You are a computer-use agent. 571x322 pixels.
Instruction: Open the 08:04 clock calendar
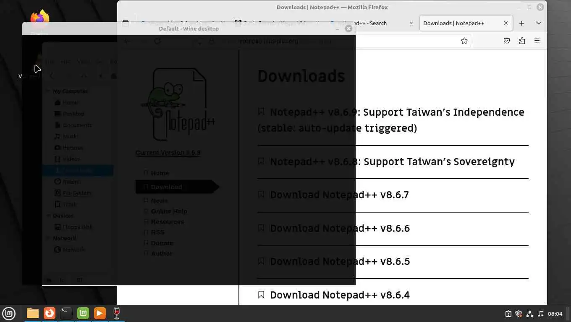555,314
